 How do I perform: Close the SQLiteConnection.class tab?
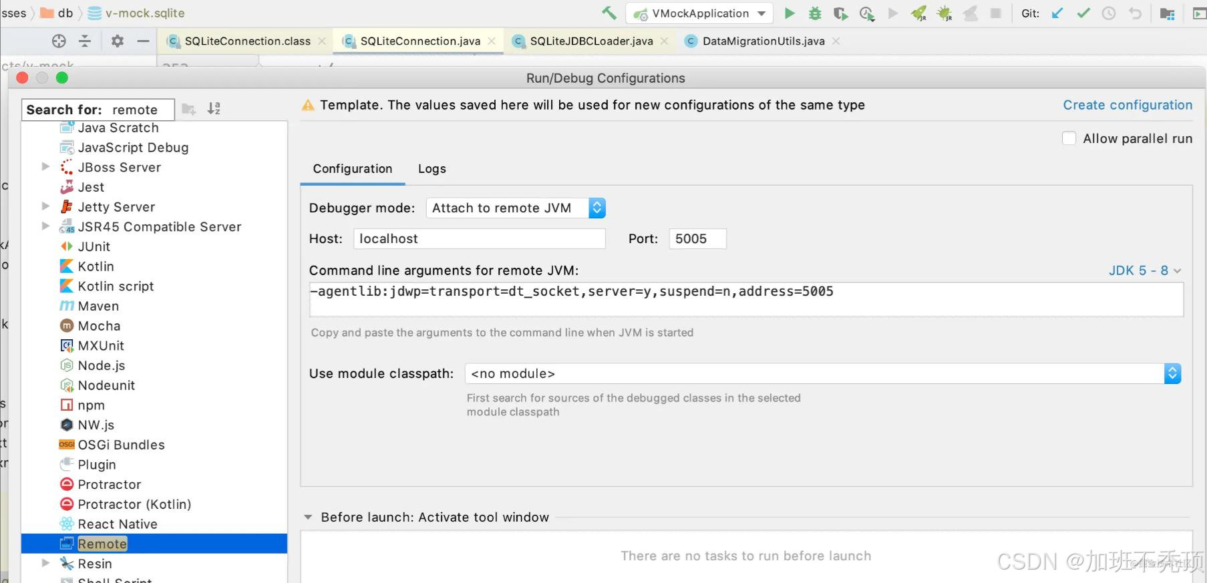tap(322, 41)
